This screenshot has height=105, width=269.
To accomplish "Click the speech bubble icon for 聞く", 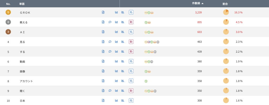I will click(110, 91).
